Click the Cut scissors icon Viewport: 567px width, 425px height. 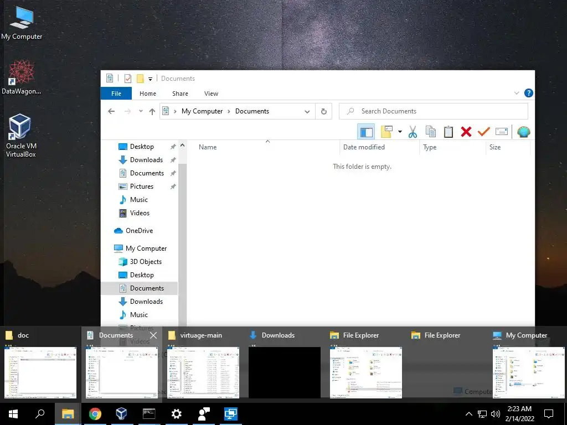tap(413, 132)
